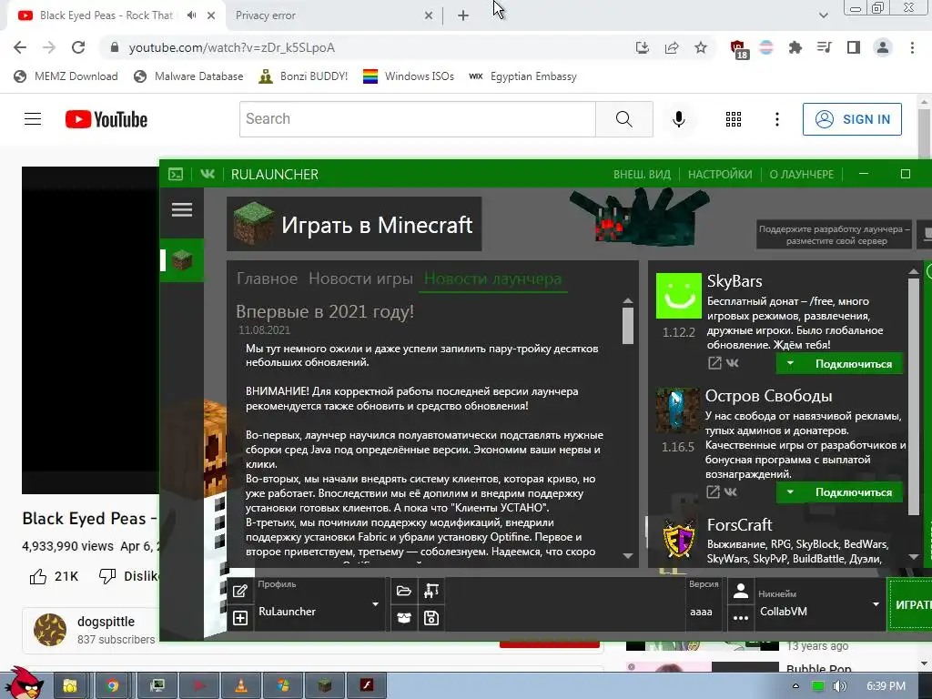Image resolution: width=932 pixels, height=699 pixels.
Task: Click the Chrome share page icon
Action: (x=672, y=47)
